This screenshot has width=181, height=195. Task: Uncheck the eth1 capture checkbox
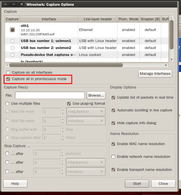click(12, 30)
